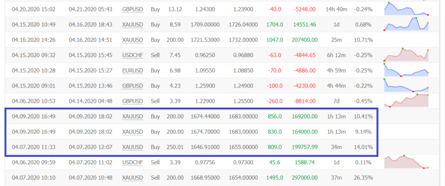Image resolution: width=445 pixels, height=186 pixels.
Task: Open XAUUSD link in the 26.35% gain row
Action: pyautogui.click(x=132, y=178)
